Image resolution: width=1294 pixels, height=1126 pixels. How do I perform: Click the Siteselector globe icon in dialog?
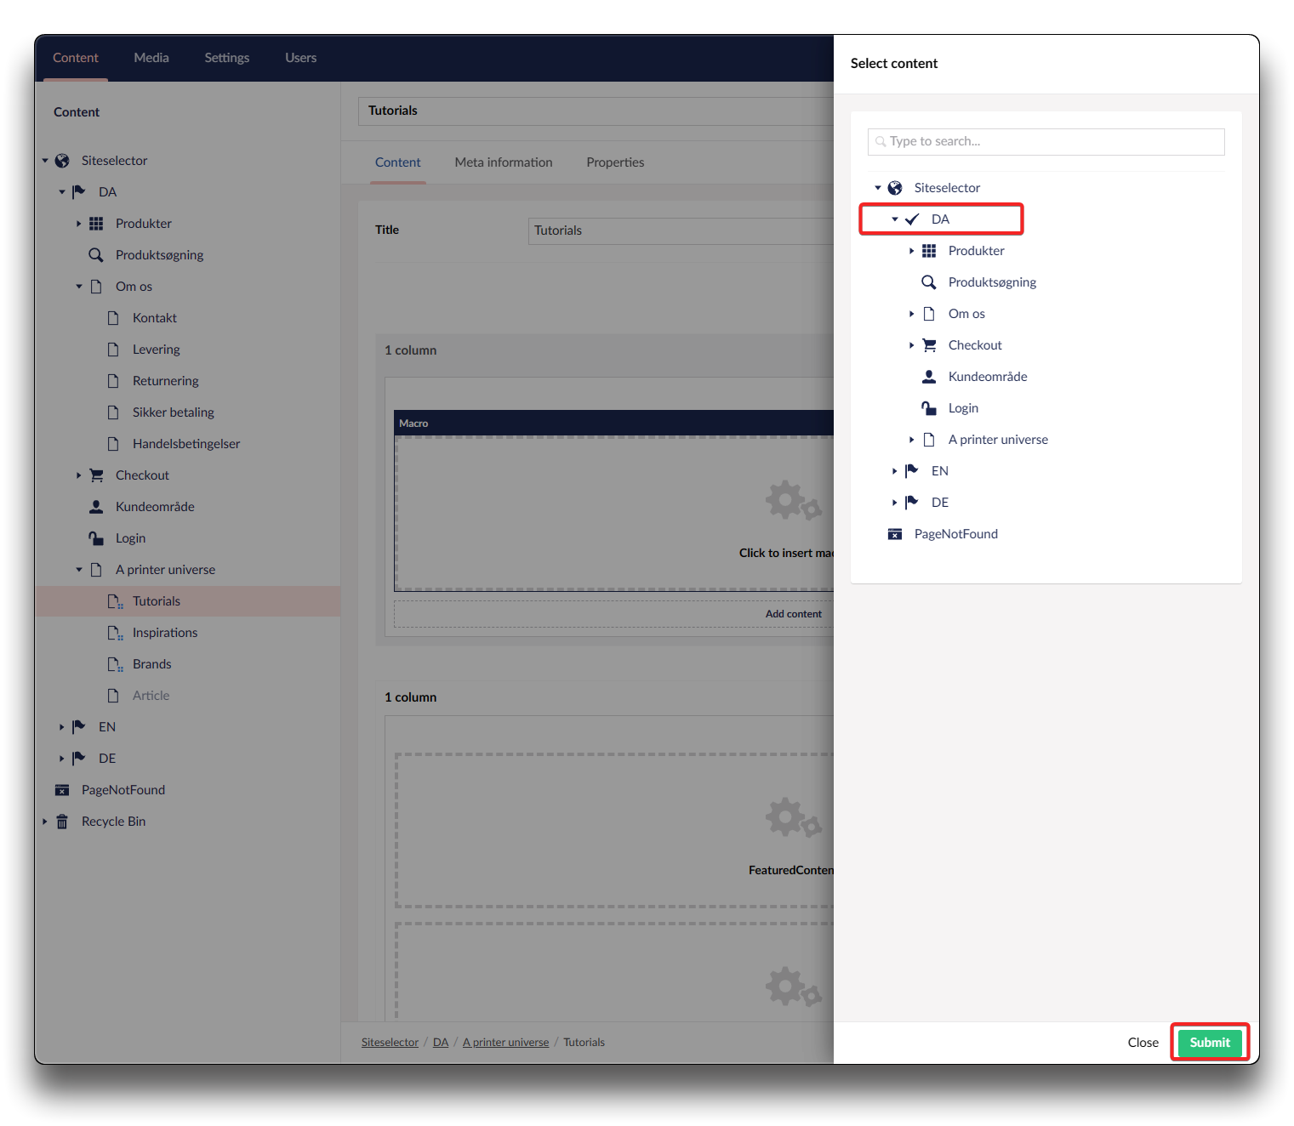tap(895, 188)
